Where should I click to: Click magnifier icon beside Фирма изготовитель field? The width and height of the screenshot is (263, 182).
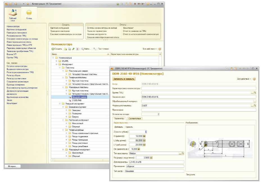[255, 105]
